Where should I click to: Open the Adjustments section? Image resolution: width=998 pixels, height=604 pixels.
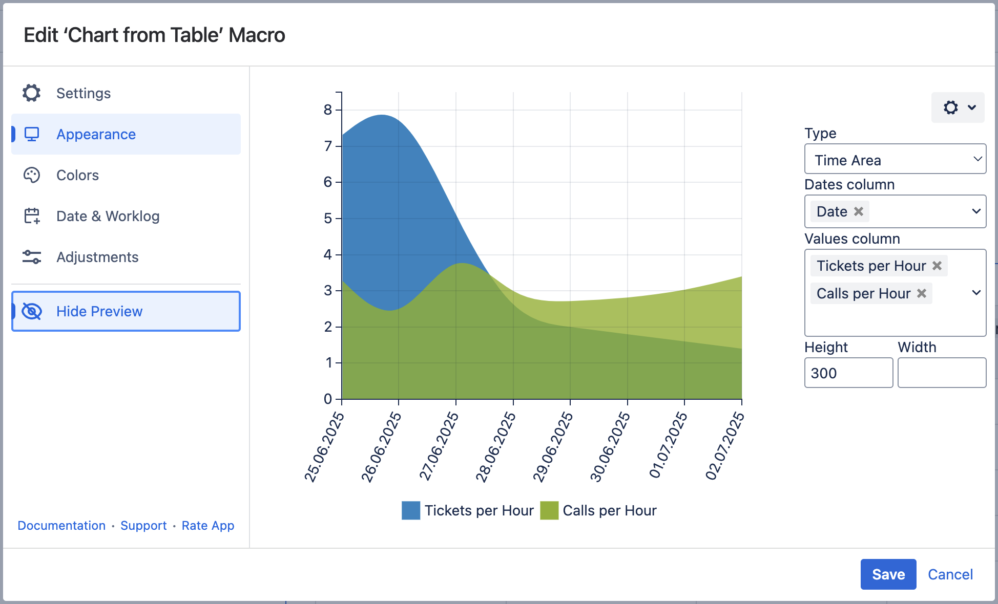click(x=97, y=257)
